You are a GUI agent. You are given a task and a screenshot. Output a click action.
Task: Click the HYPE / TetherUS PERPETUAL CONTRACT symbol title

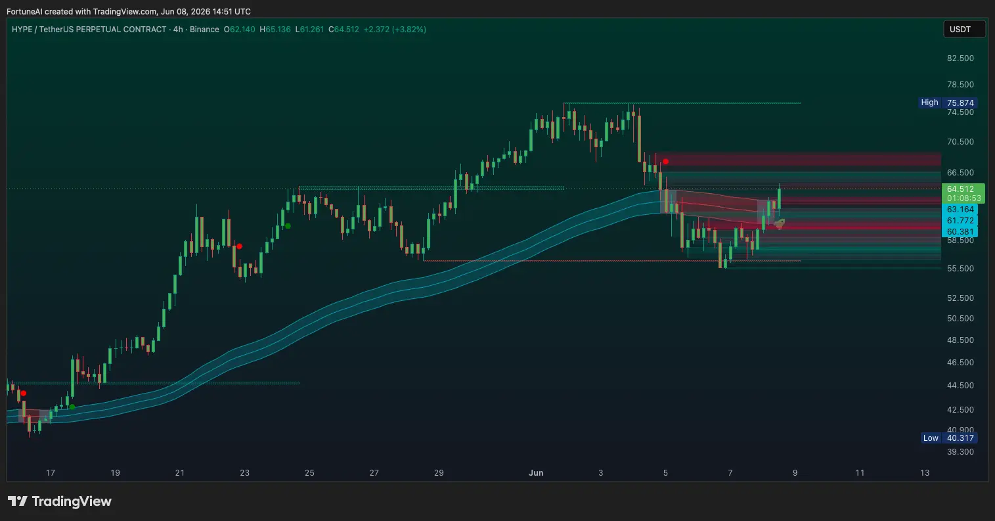[x=89, y=30]
